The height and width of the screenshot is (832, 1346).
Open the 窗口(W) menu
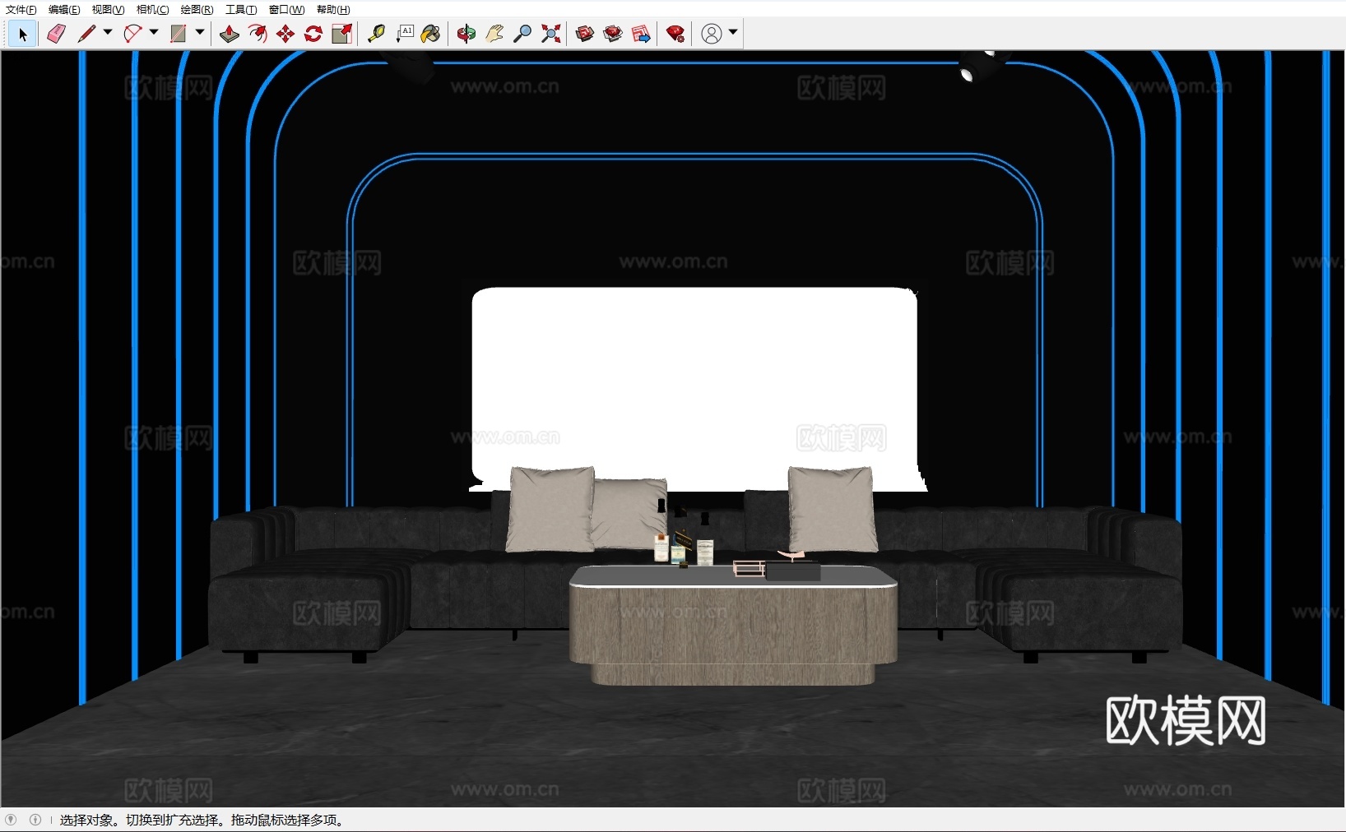point(286,10)
